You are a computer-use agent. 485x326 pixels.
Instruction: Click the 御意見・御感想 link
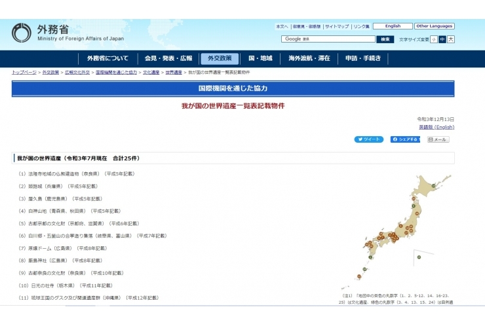307,27
